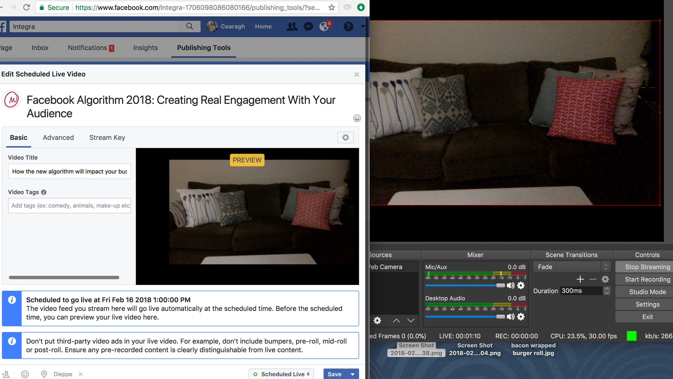This screenshot has height=379, width=673.
Task: Remove Dieppe location tag
Action: click(81, 374)
